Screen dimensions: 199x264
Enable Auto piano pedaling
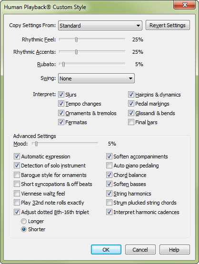click(109, 166)
